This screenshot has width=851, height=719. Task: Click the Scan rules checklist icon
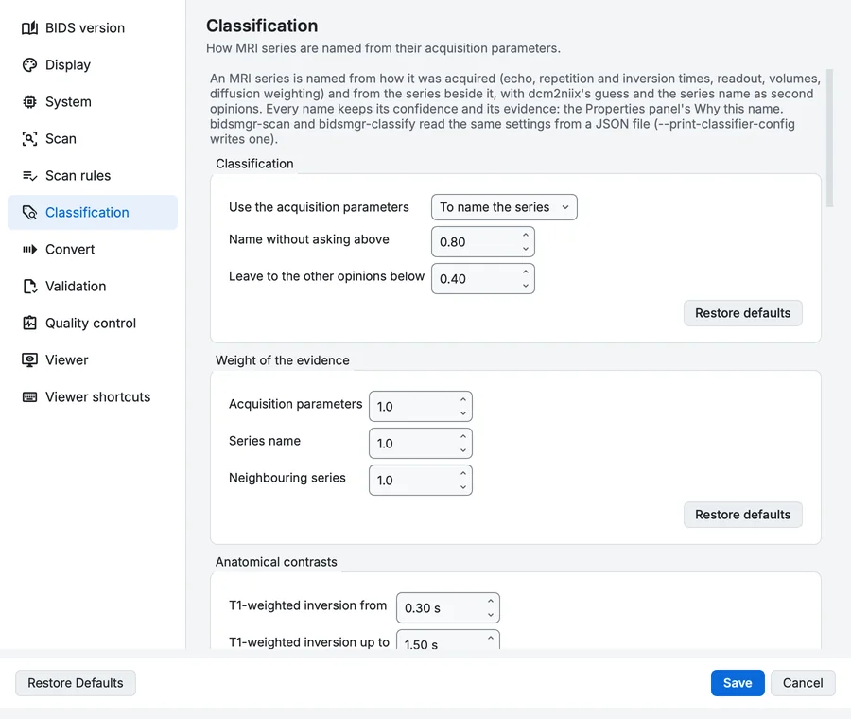click(30, 175)
